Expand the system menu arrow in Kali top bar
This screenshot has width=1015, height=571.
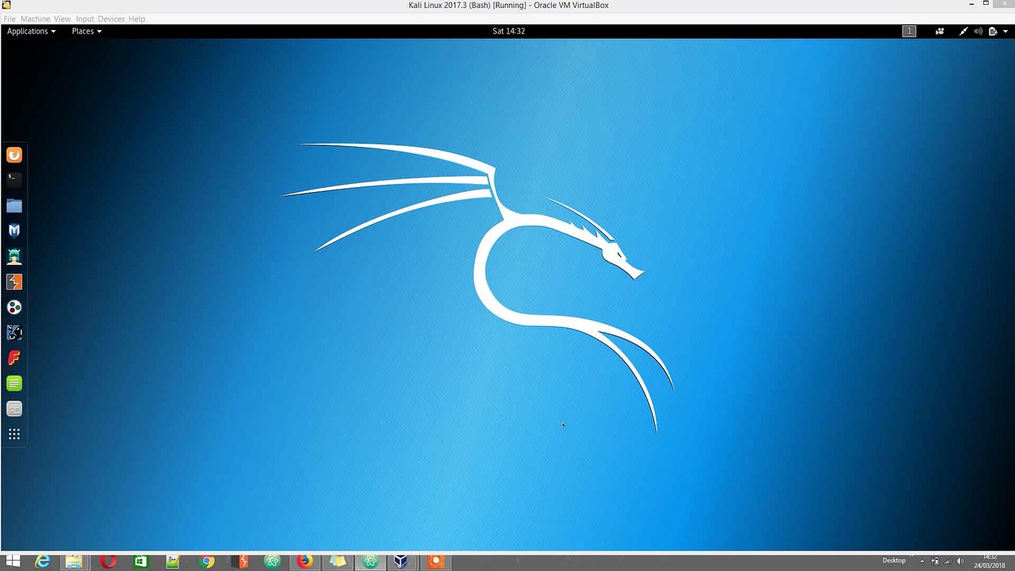click(x=1005, y=32)
